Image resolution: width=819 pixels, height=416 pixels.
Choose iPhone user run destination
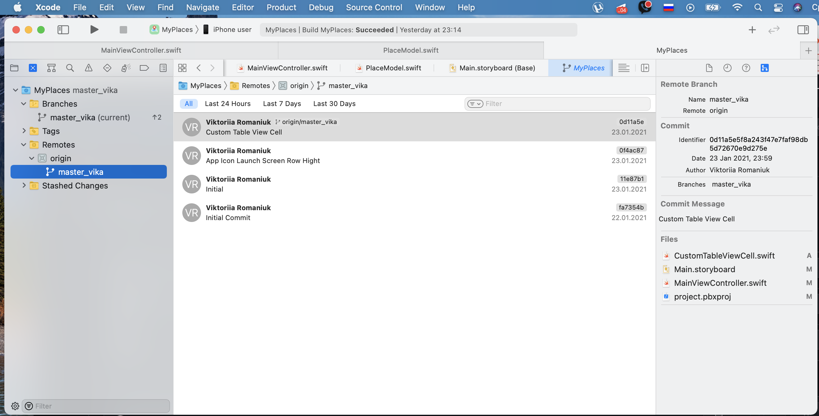pos(227,29)
